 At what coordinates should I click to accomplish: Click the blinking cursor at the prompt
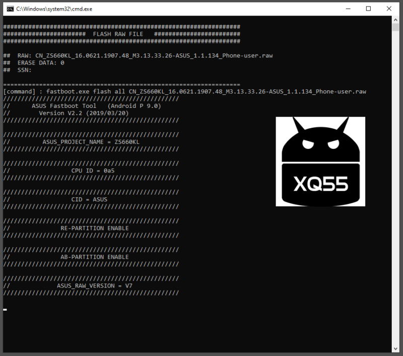click(5, 310)
